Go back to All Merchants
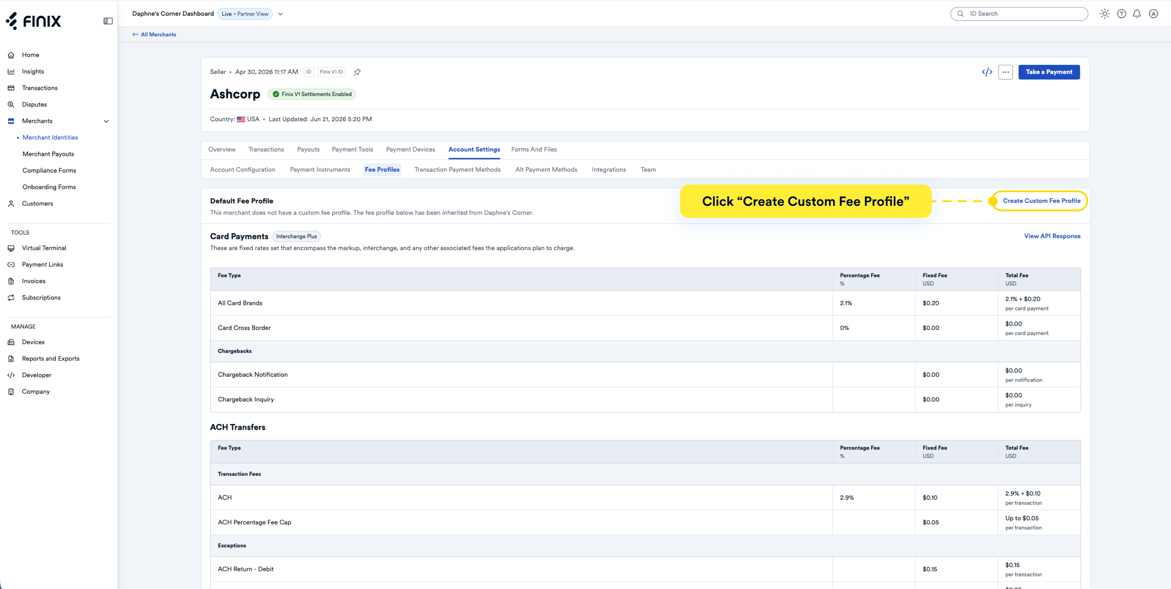 pyautogui.click(x=154, y=35)
